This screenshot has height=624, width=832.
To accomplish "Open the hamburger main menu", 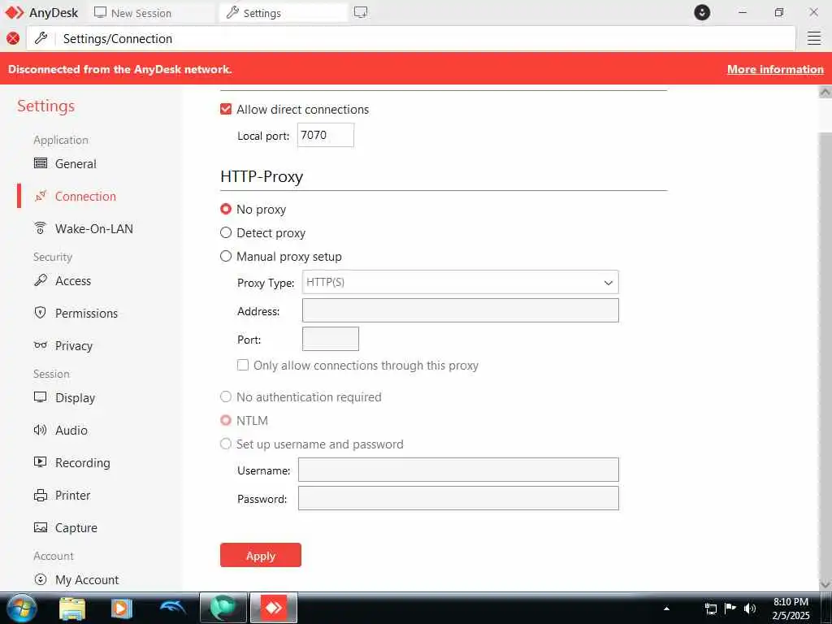I will [814, 38].
